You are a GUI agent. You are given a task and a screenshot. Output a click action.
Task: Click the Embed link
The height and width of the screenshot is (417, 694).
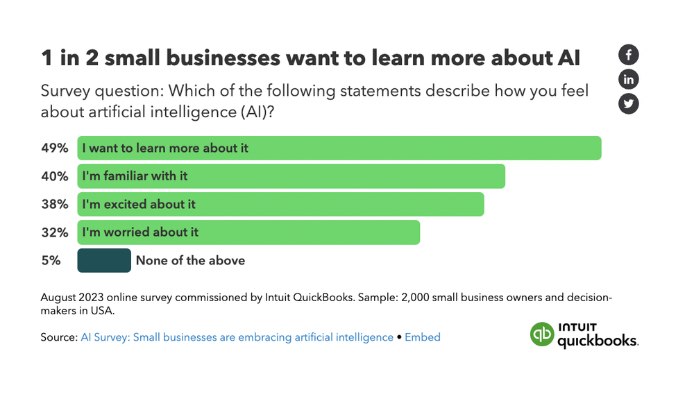click(423, 337)
